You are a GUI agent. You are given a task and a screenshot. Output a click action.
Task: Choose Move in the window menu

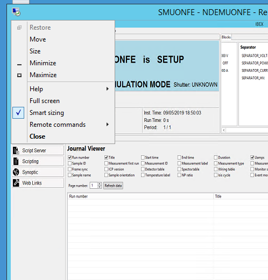coord(38,39)
